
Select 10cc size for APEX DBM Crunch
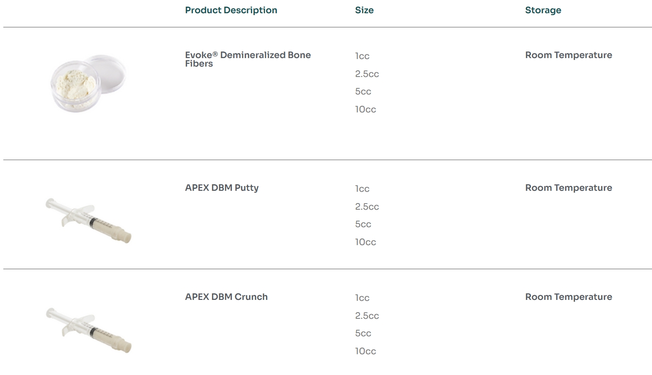click(x=366, y=351)
